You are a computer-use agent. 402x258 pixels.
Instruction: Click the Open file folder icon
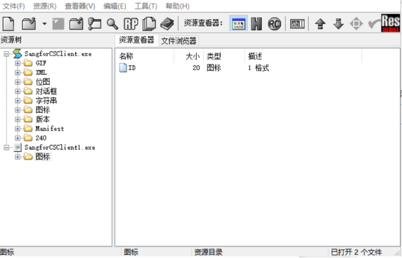point(28,24)
